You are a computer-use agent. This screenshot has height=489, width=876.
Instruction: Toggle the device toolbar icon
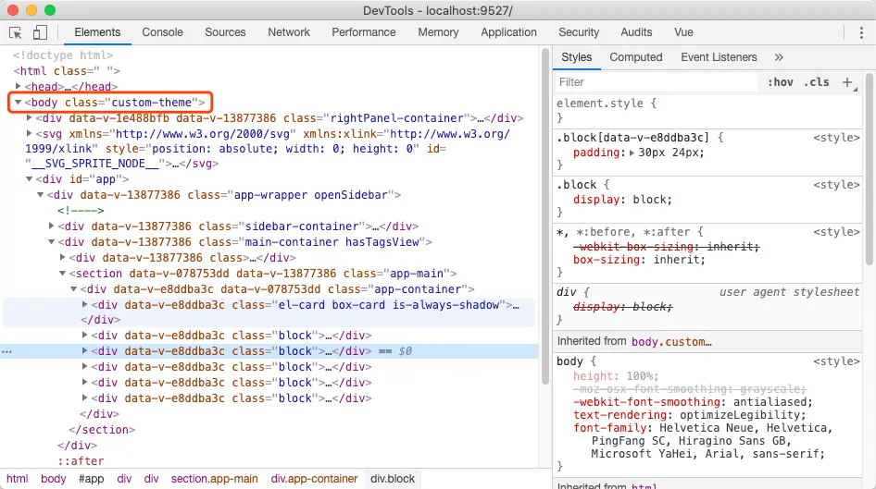point(40,32)
